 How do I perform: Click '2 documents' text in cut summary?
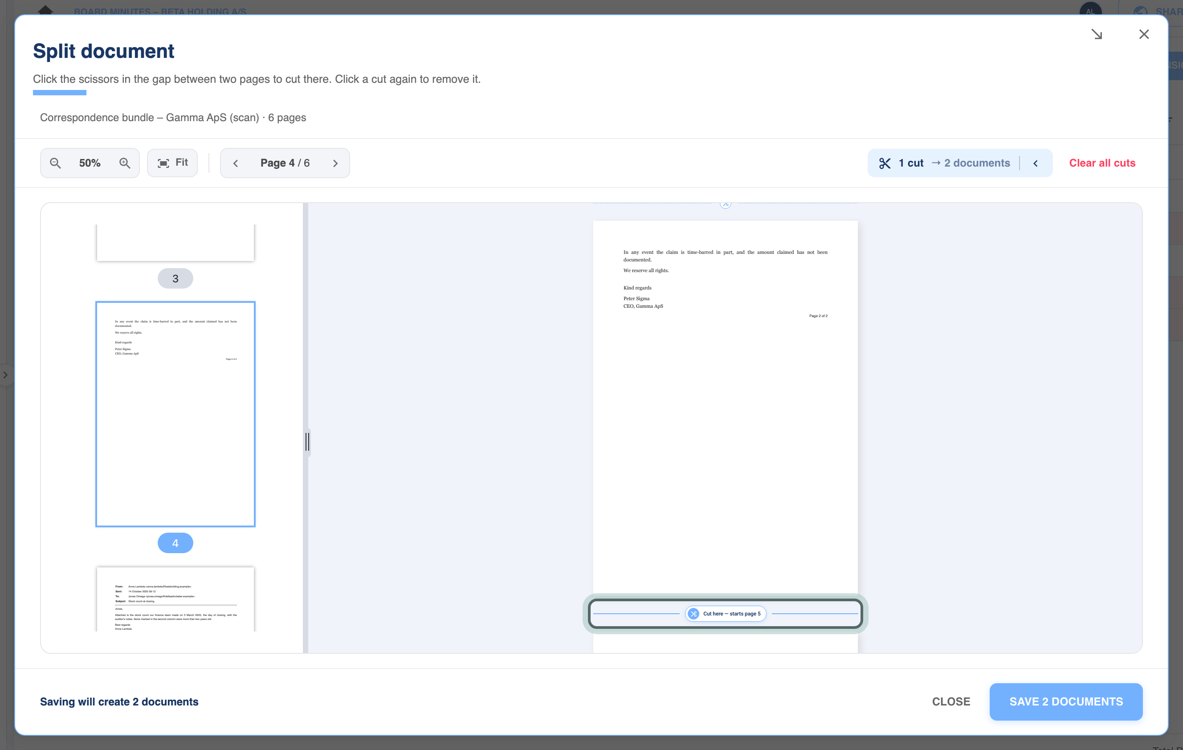tap(977, 163)
